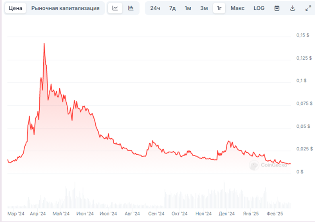Choose the Макс time range
The image size is (315, 222).
point(237,8)
